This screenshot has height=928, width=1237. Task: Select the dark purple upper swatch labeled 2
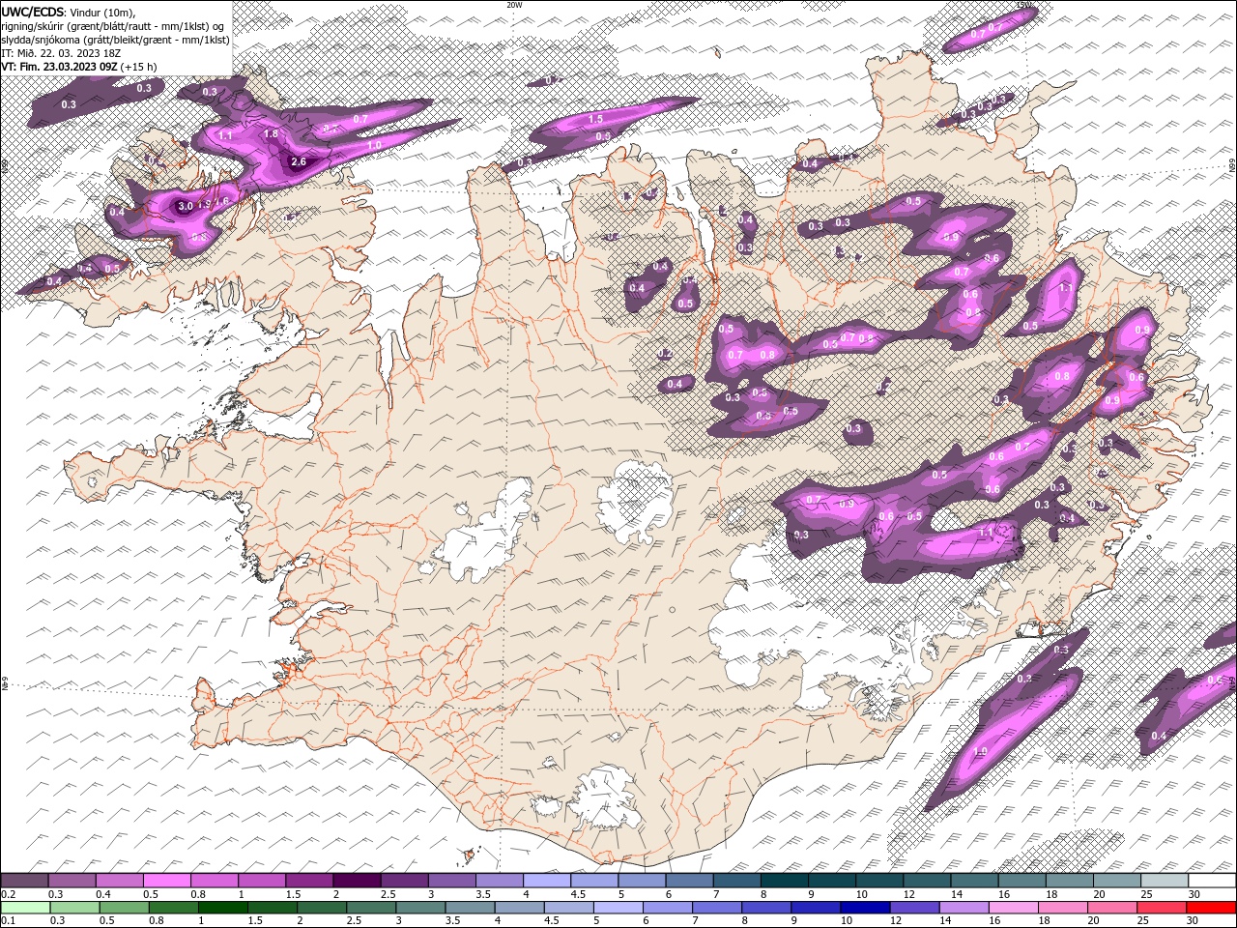357,881
